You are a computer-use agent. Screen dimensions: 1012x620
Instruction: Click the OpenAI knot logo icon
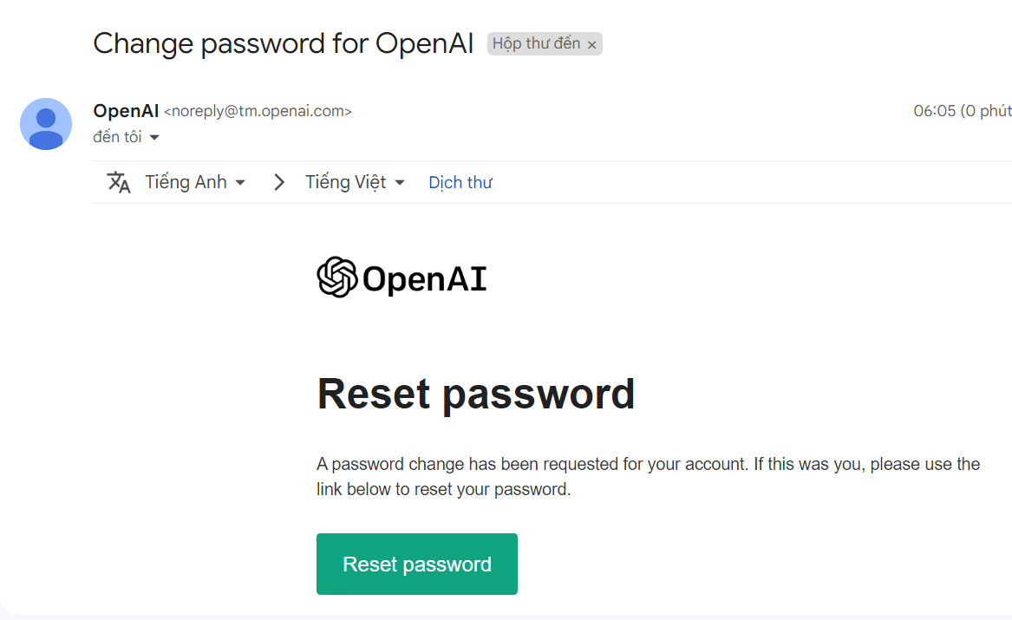337,278
